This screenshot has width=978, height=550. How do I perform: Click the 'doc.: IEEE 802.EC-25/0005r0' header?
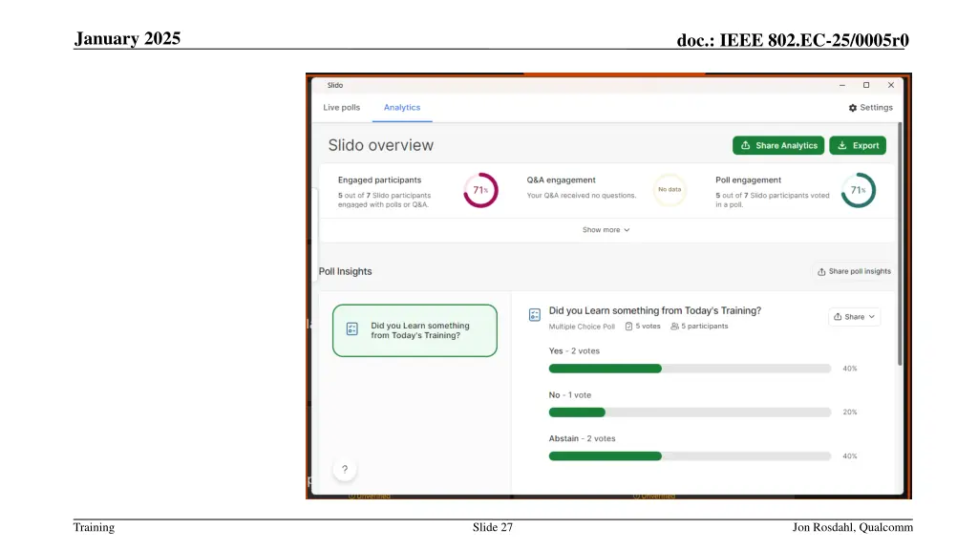tap(793, 40)
